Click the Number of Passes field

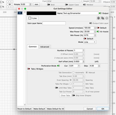78,50
